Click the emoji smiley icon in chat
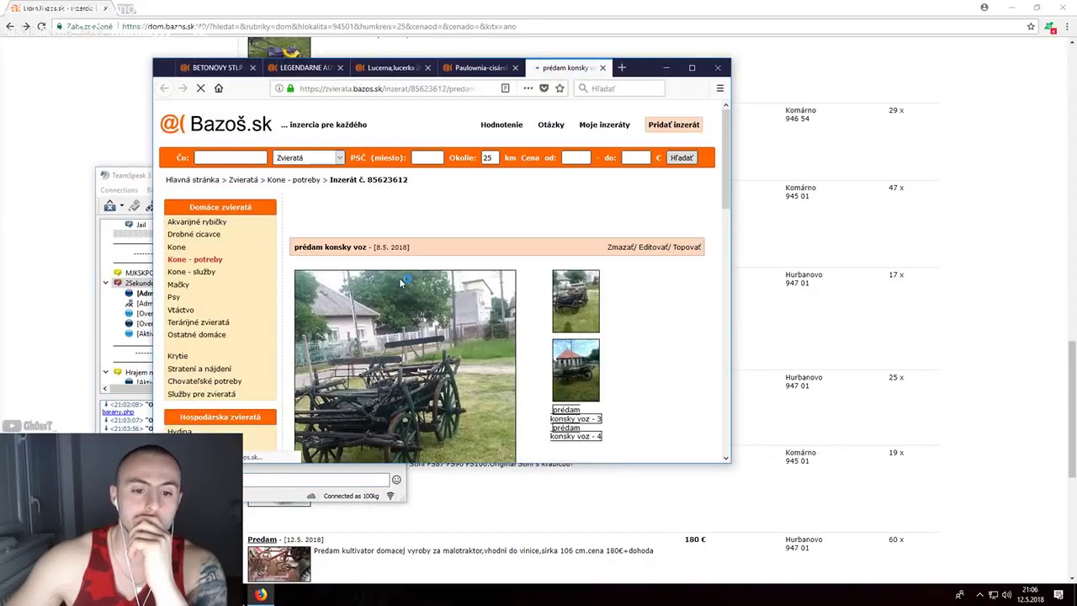This screenshot has width=1077, height=606. point(396,480)
